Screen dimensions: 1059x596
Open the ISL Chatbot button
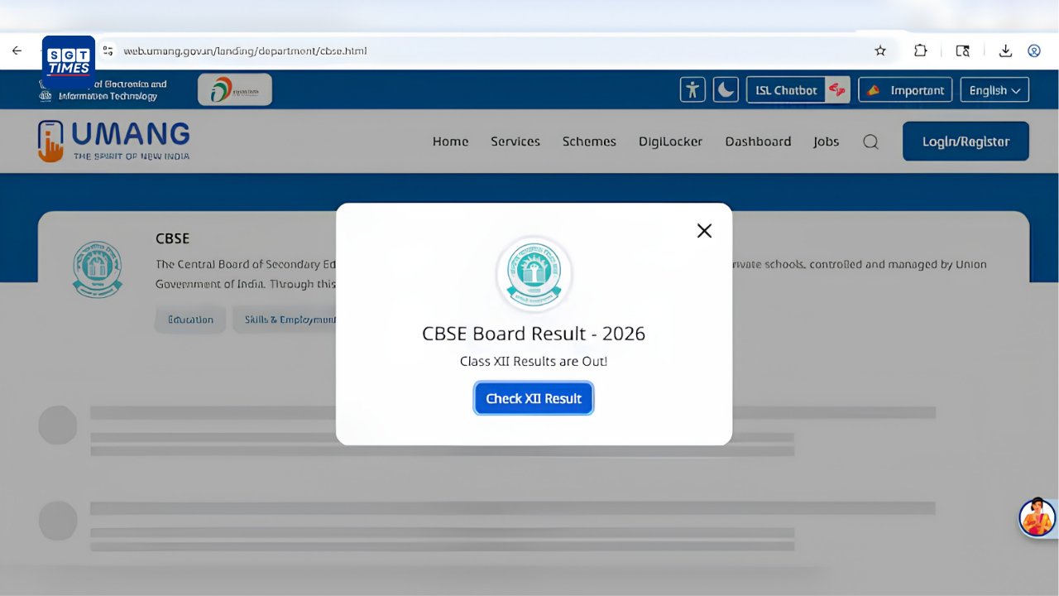click(798, 89)
